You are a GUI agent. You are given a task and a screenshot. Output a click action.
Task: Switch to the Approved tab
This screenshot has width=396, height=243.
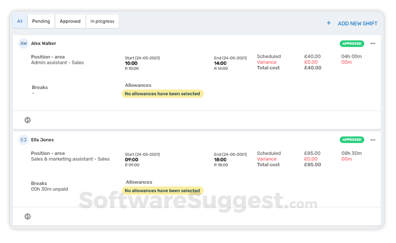click(70, 21)
